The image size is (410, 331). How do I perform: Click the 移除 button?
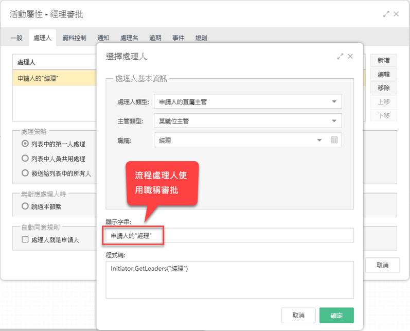(384, 88)
